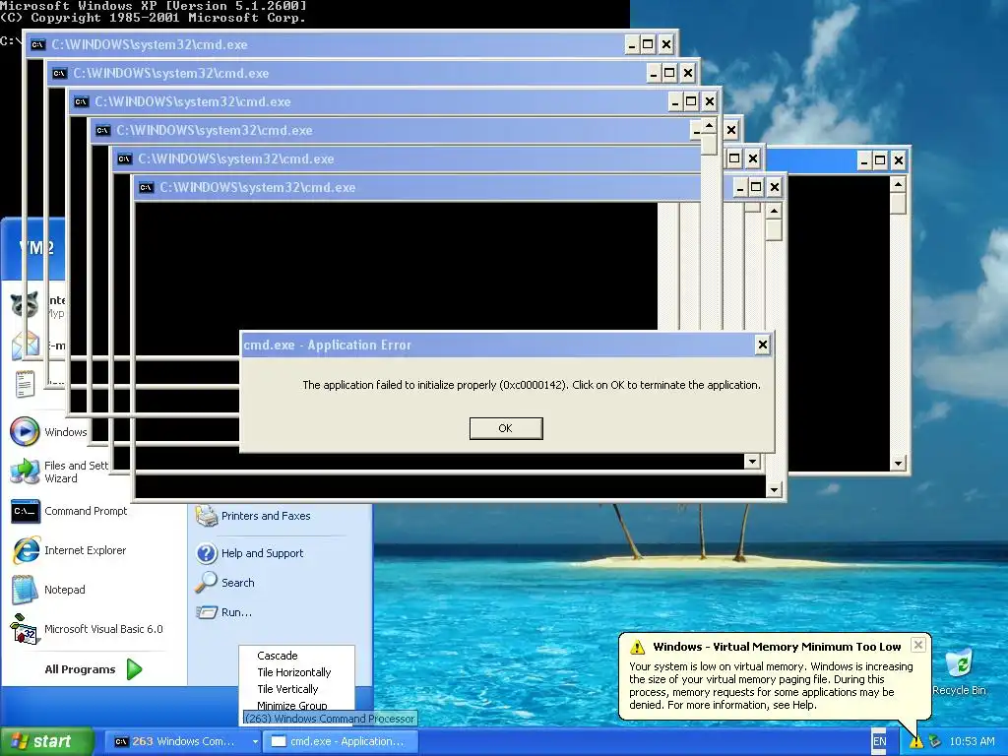Open the Recycle Bin on the desktop

click(x=959, y=672)
